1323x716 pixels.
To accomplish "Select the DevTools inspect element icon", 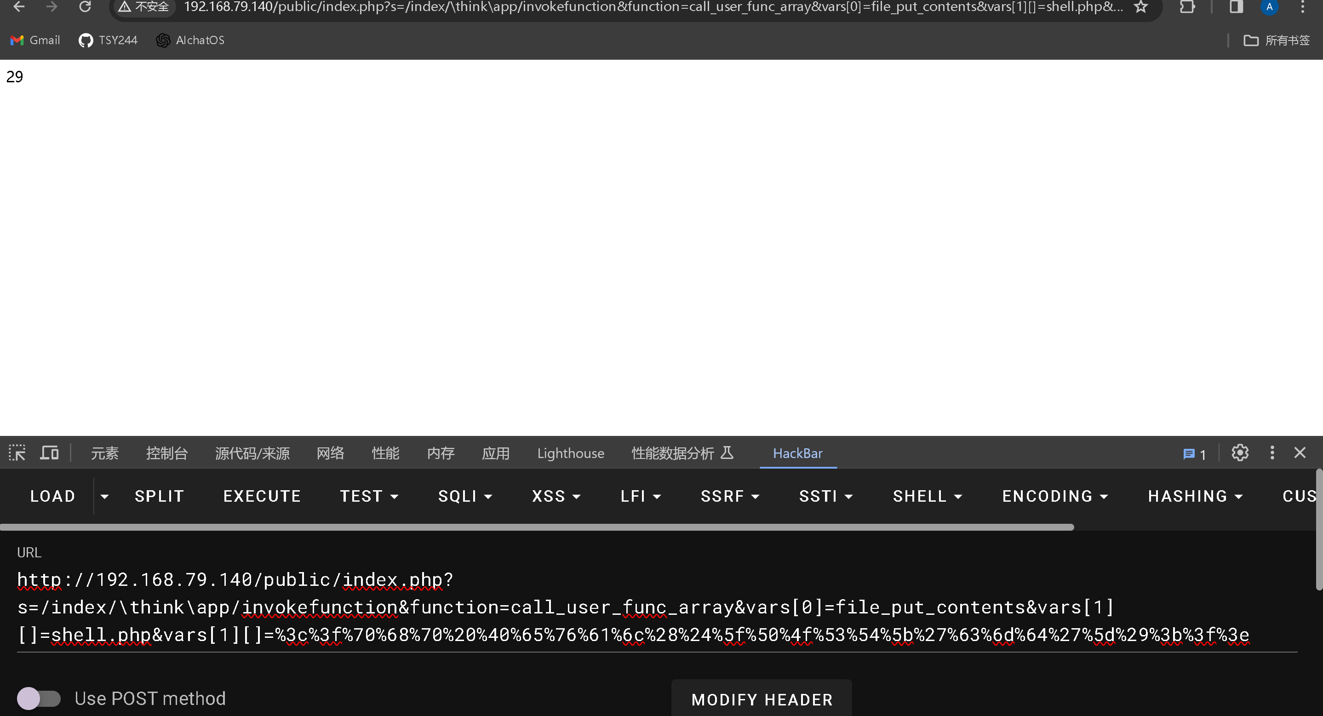I will click(x=17, y=453).
